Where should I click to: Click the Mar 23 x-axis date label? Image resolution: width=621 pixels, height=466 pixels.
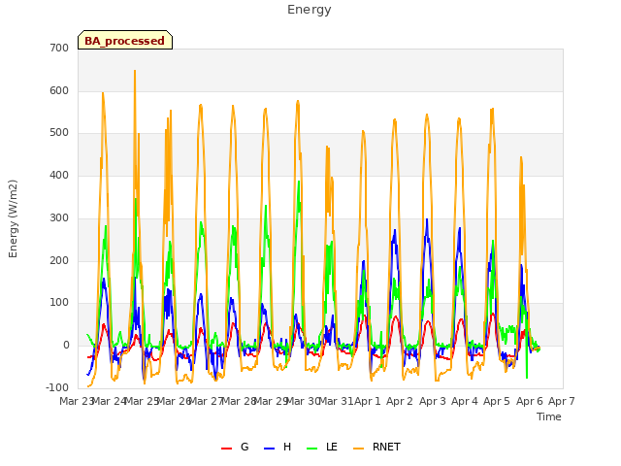click(76, 401)
